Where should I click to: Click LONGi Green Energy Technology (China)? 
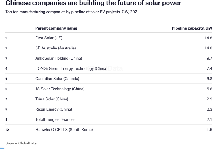(x=71, y=68)
